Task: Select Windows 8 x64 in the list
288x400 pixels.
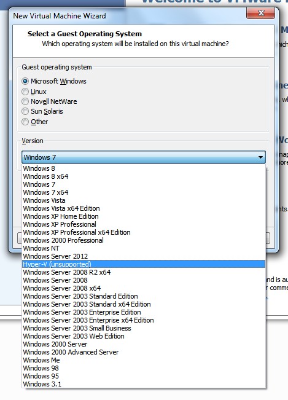Action: (x=144, y=176)
